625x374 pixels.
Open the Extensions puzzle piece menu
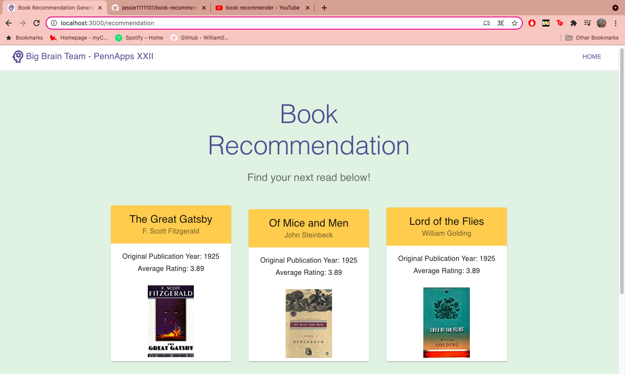click(x=574, y=23)
